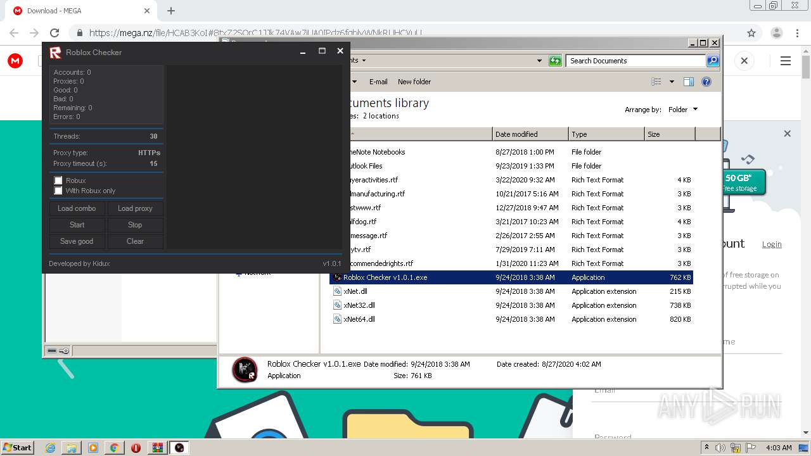This screenshot has width=811, height=456.
Task: Click the Login link on MEGA page
Action: coord(772,244)
